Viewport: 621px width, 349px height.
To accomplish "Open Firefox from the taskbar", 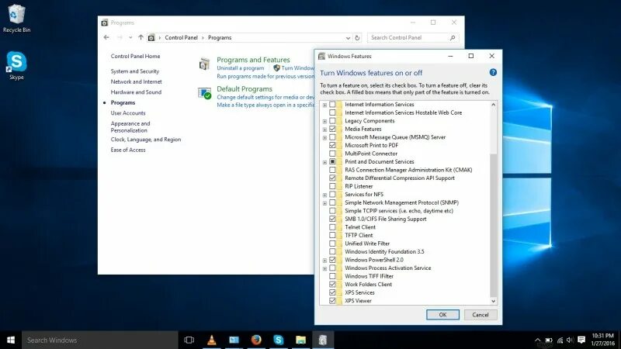I will tap(256, 340).
